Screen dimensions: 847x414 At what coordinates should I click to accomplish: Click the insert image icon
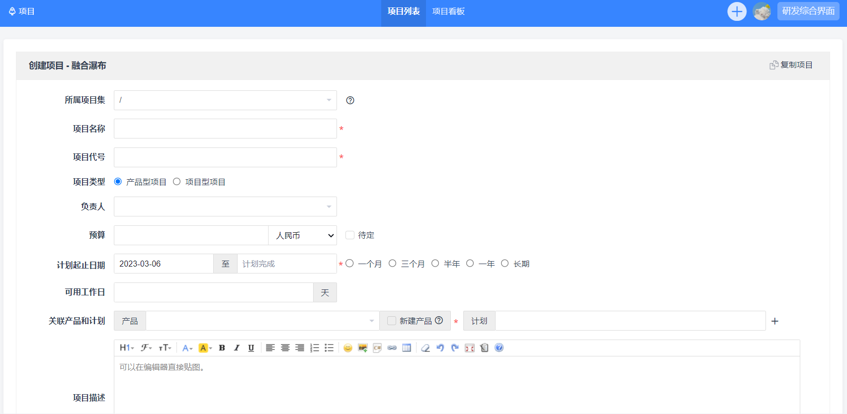362,348
